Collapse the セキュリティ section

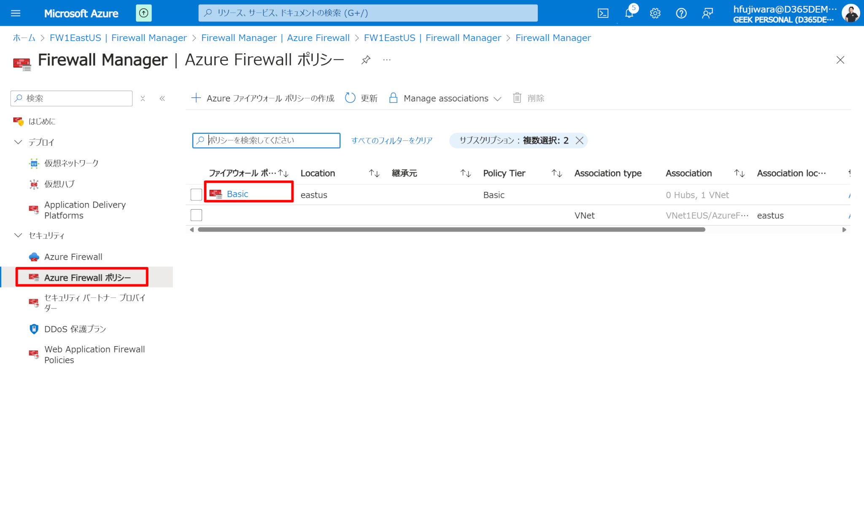(x=18, y=235)
